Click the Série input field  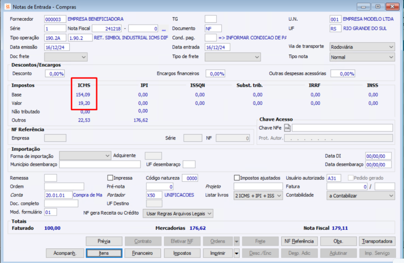pyautogui.click(x=55, y=29)
